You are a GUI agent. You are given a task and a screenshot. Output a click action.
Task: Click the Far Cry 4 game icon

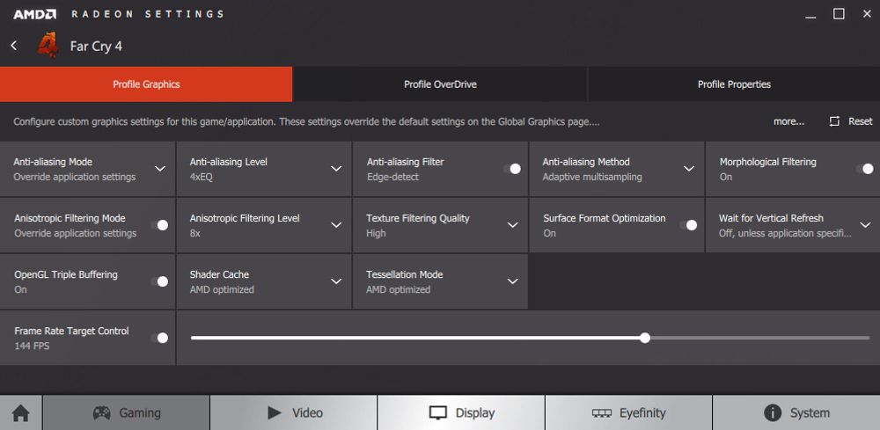pos(48,46)
